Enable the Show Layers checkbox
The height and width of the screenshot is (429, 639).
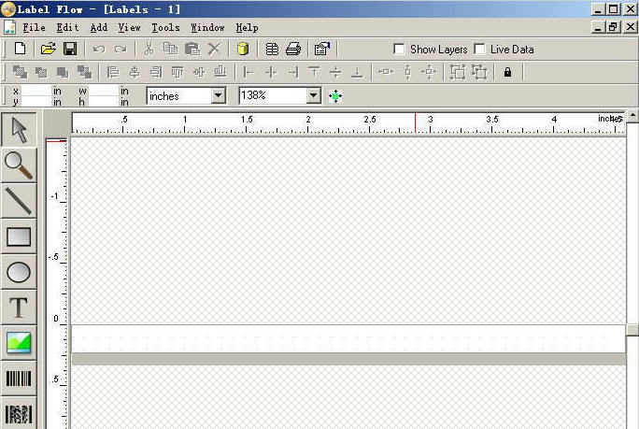[400, 50]
